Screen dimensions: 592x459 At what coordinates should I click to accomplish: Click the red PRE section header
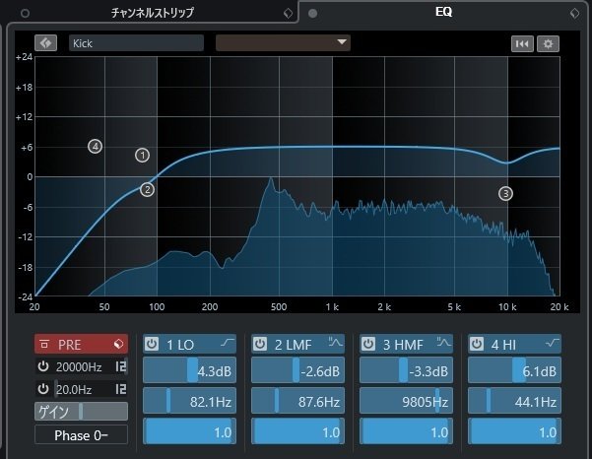pos(81,344)
